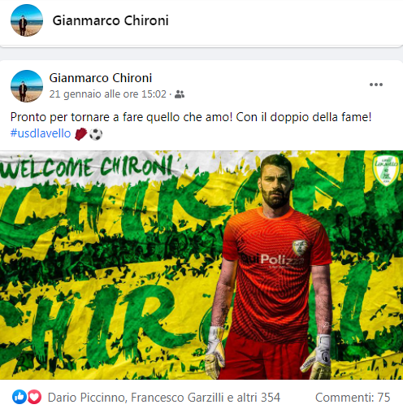This screenshot has height=409, width=403.
Task: Open the #usdlavello hashtag link
Action: point(41,133)
